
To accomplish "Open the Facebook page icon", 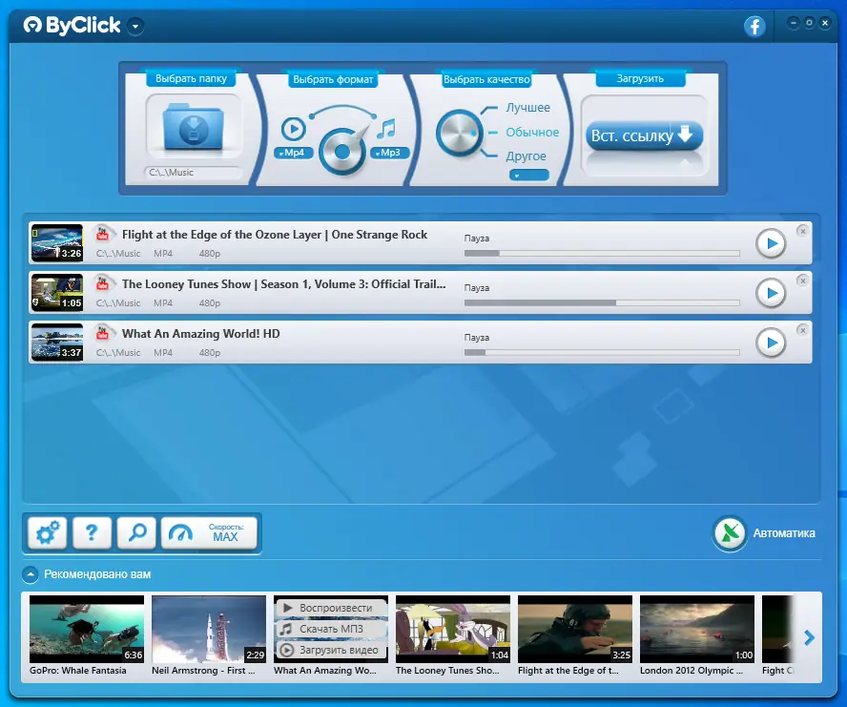I will pos(754,26).
